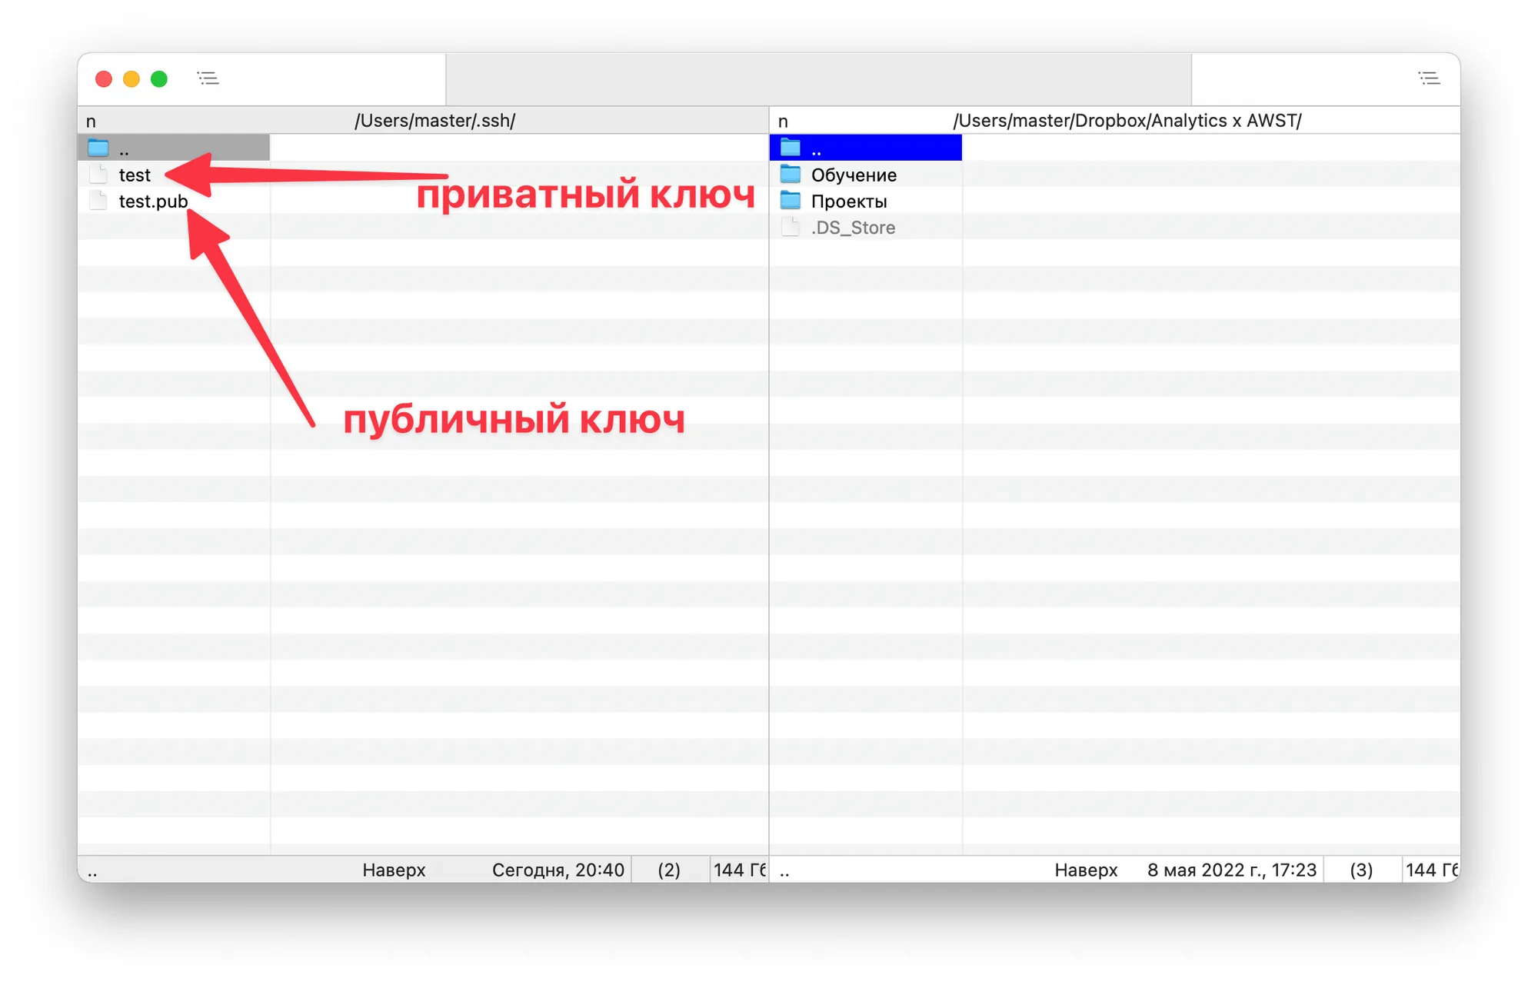
Task: Click the Проекты folder icon
Action: pos(791,201)
